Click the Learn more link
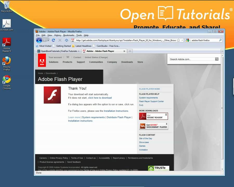Viewport: 234px width, 187px height. coord(74,117)
